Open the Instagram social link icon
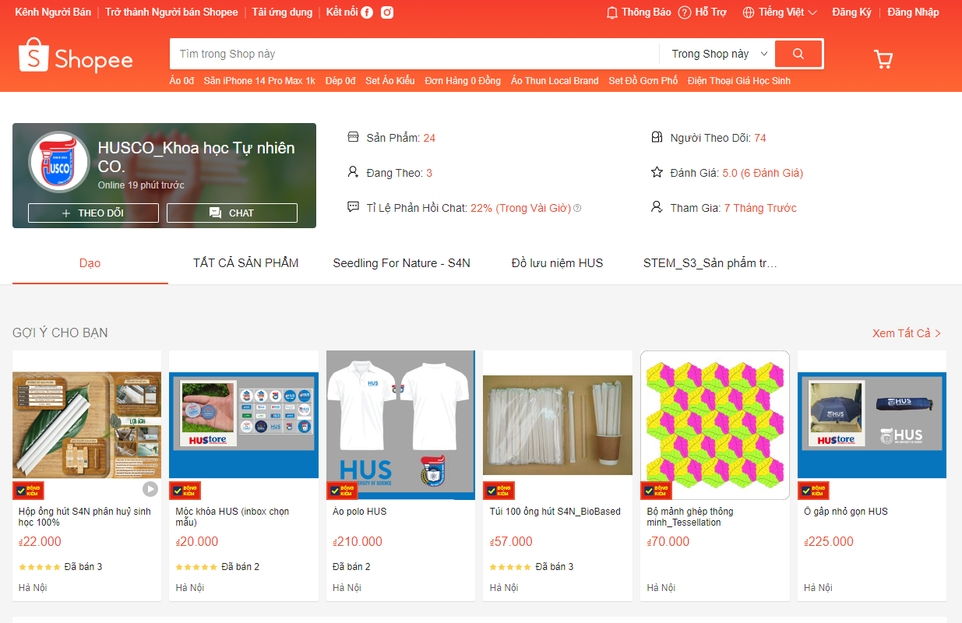The image size is (962, 623). [387, 12]
